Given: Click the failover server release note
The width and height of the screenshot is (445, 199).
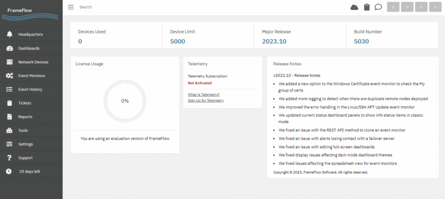Looking at the screenshot, I should point(336,138).
